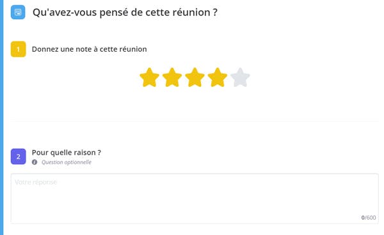The image size is (384, 235).
Task: Click the 'Donnez une note à cette réunion' label
Action: click(90, 49)
